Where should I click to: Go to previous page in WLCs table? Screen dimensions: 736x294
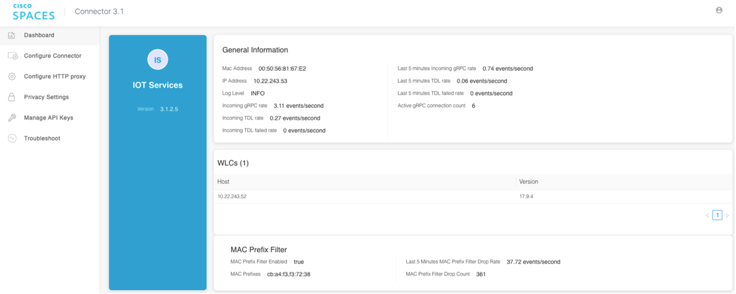707,215
